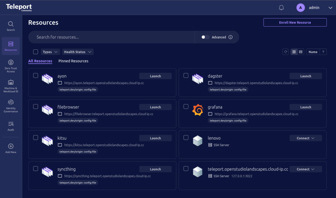336x198 pixels.
Task: Click the Search for resources field
Action: pos(112,37)
